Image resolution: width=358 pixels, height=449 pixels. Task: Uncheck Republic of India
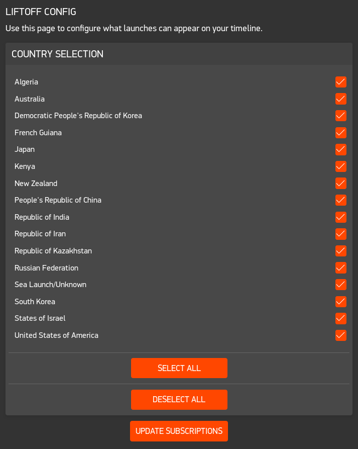340,217
